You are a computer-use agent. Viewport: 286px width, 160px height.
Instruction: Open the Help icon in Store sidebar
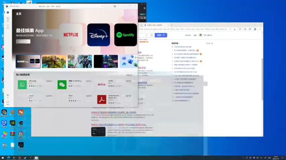pyautogui.click(x=8, y=103)
